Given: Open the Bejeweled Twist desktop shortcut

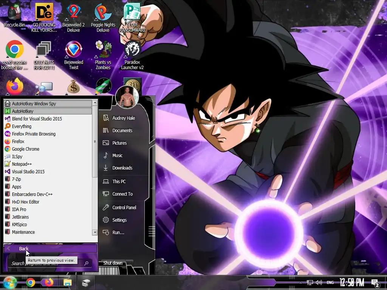Looking at the screenshot, I should tap(73, 55).
